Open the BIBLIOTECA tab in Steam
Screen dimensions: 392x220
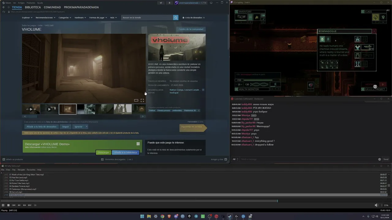pyautogui.click(x=33, y=7)
